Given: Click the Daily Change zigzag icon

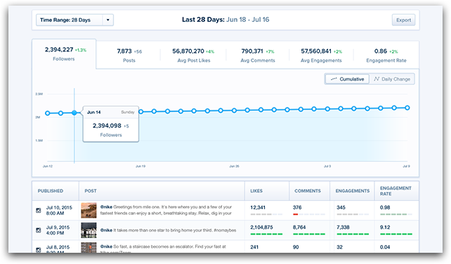Looking at the screenshot, I should 377,79.
